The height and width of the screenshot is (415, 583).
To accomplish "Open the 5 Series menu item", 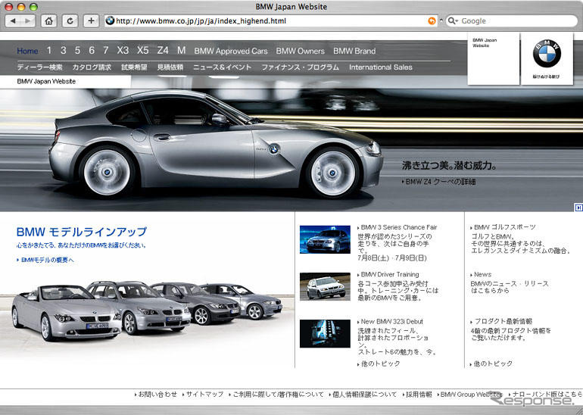I will pyautogui.click(x=77, y=50).
